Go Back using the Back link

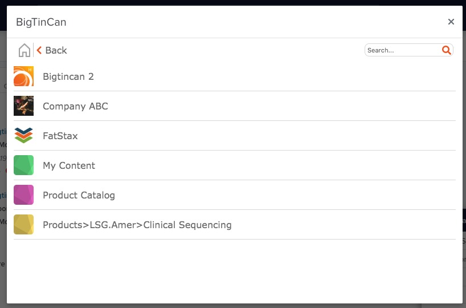click(x=56, y=50)
